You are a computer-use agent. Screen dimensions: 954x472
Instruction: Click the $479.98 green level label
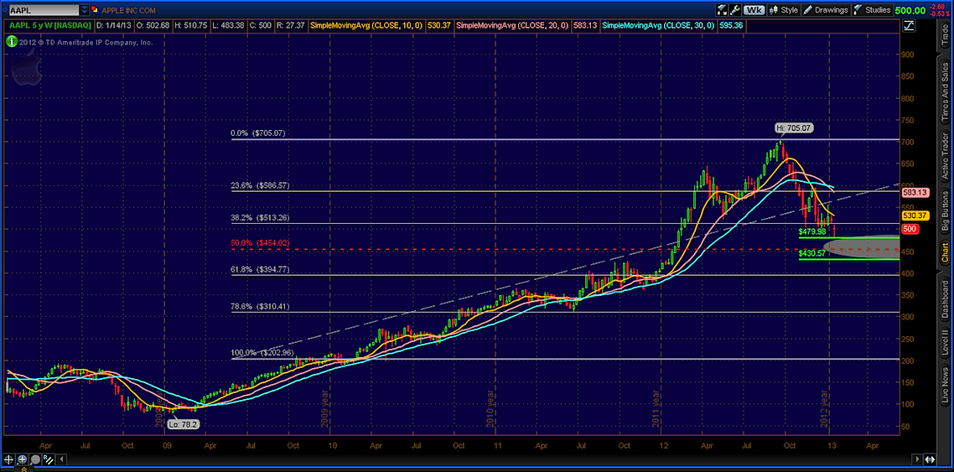click(813, 231)
